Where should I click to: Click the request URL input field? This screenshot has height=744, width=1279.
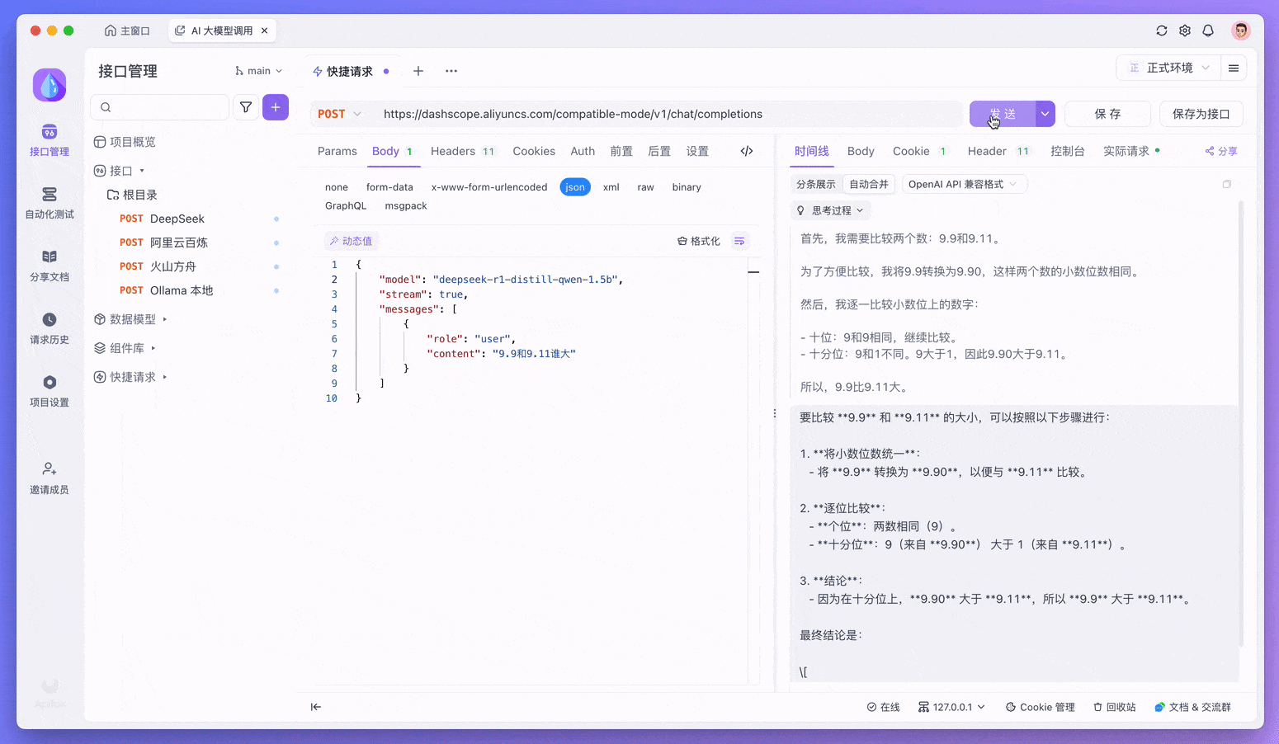pos(660,114)
